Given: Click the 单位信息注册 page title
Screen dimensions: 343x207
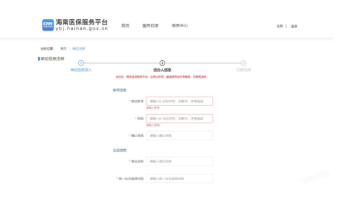Looking at the screenshot, I should click(53, 59).
